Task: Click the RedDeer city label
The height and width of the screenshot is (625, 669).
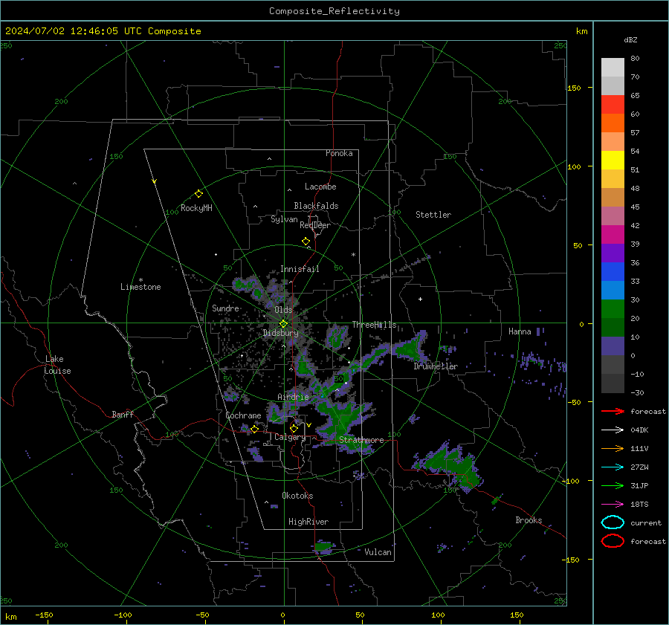Action: [315, 225]
